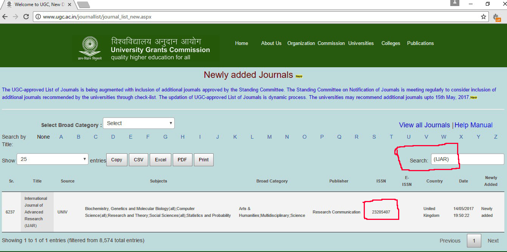Click the browser forward arrow
The image size is (507, 252).
(16, 17)
